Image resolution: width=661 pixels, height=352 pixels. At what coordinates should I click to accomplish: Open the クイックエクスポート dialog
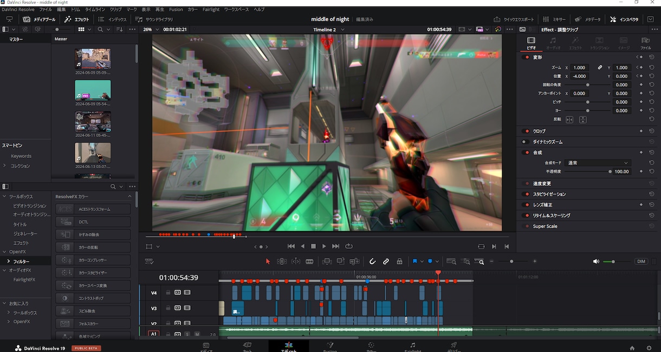point(513,19)
